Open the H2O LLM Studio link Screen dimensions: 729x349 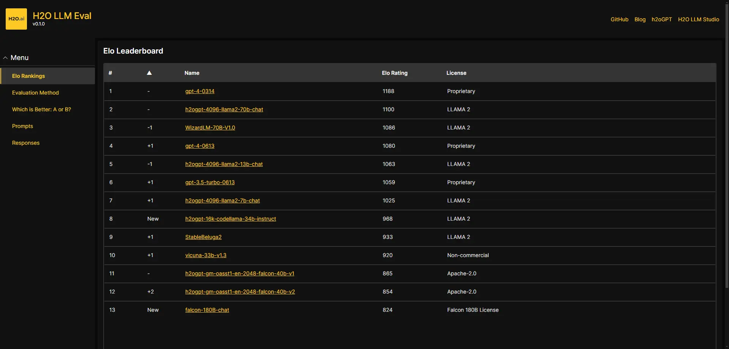(698, 19)
